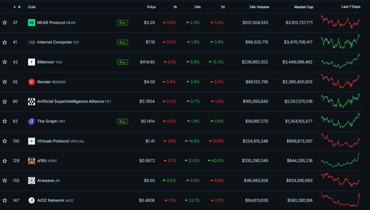This screenshot has width=370, height=210.
Task: Open the ai16z coin page
Action: click(47, 161)
